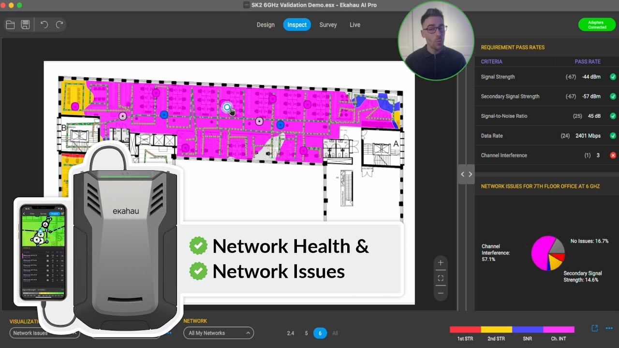Click the Network Issues for 7th Floor heading
This screenshot has width=619, height=348.
click(540, 186)
